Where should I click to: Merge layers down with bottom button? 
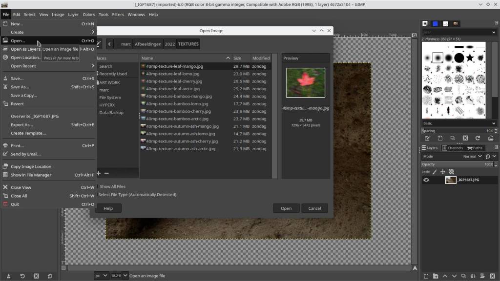473,276
